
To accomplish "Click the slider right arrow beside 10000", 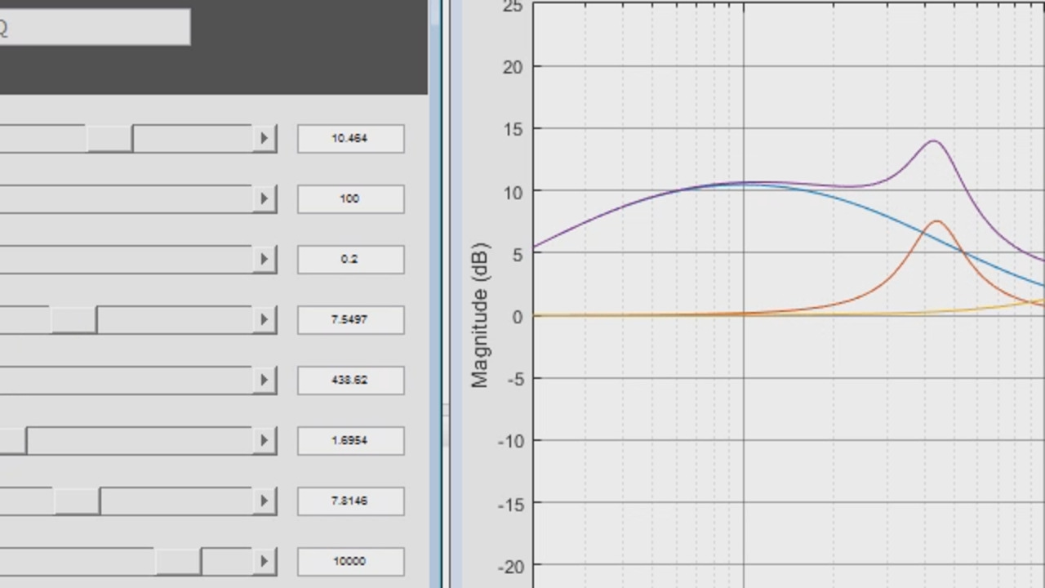I will point(264,561).
